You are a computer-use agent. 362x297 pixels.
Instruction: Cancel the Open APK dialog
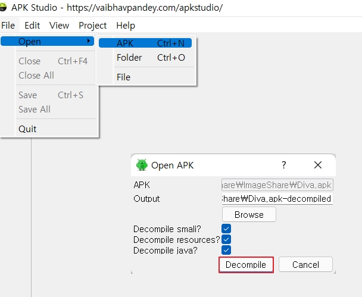305,264
